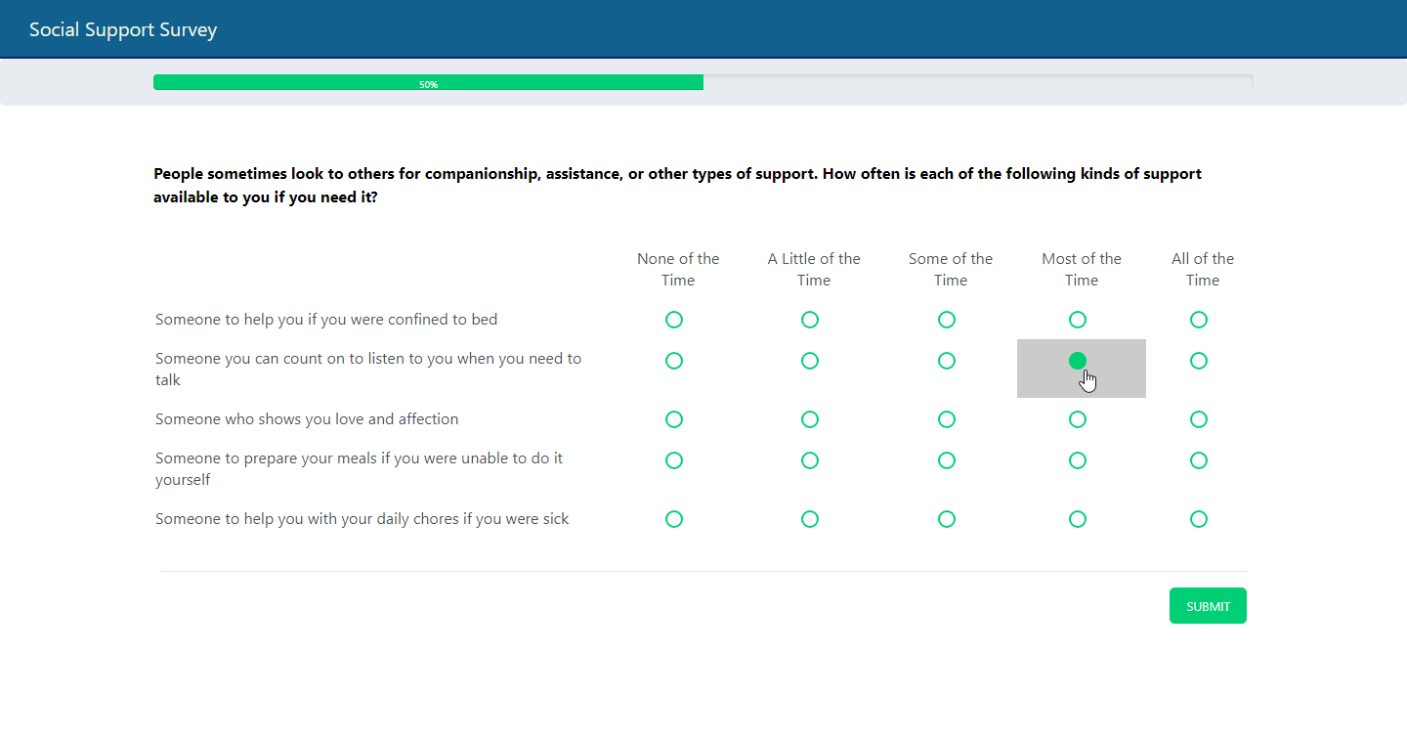1407x741 pixels.
Task: Click the 'Someone who shows you love and affection' row label
Action: point(307,419)
